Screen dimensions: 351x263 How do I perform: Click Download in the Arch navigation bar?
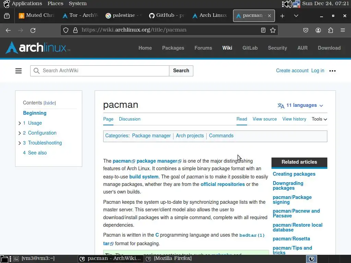[x=329, y=48]
